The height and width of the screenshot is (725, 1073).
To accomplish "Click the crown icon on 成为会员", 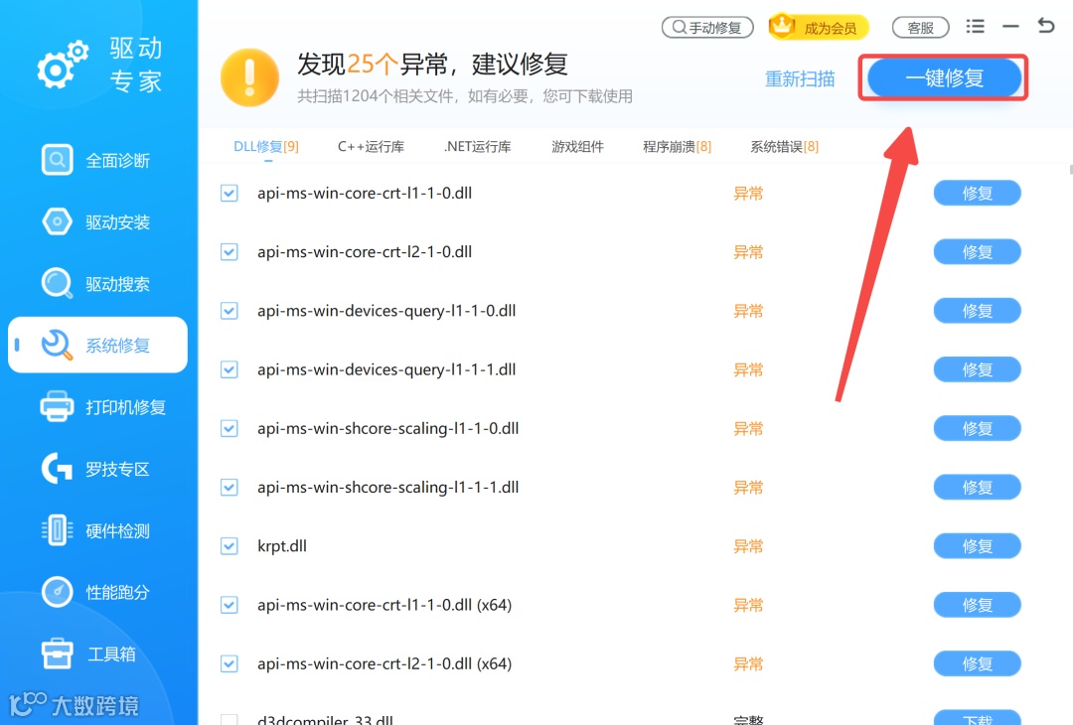I will 782,25.
